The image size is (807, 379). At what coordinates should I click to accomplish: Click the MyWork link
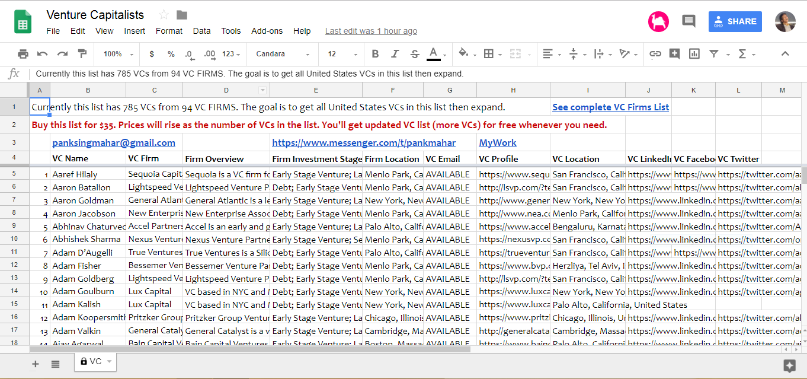pos(498,142)
